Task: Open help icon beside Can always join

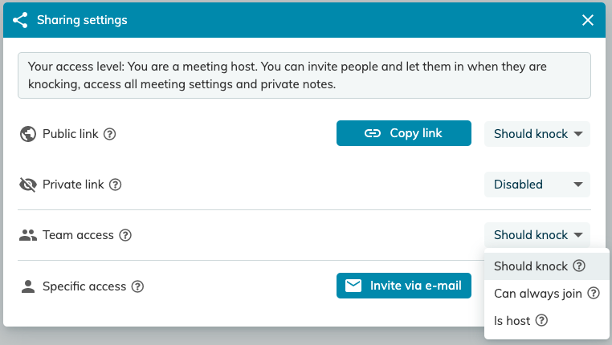Action: [594, 293]
